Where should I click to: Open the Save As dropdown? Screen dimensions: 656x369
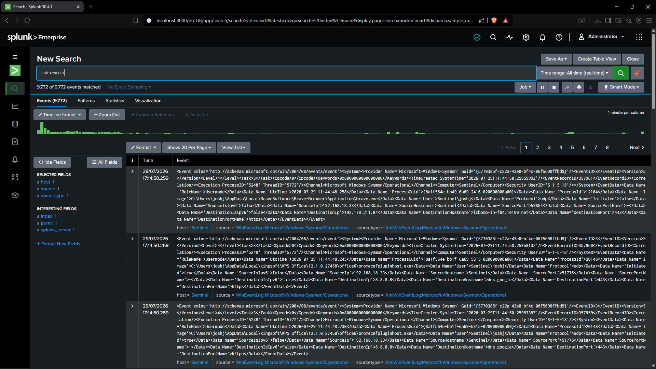click(x=556, y=59)
